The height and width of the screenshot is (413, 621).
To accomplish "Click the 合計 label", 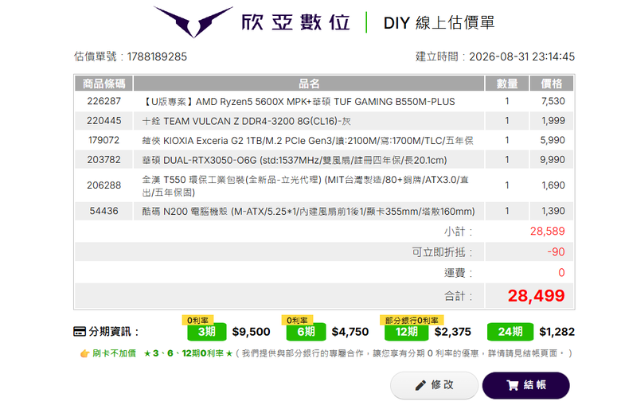I will [x=459, y=296].
